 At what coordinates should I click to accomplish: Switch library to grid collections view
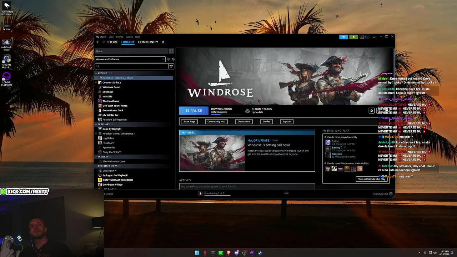(171, 51)
